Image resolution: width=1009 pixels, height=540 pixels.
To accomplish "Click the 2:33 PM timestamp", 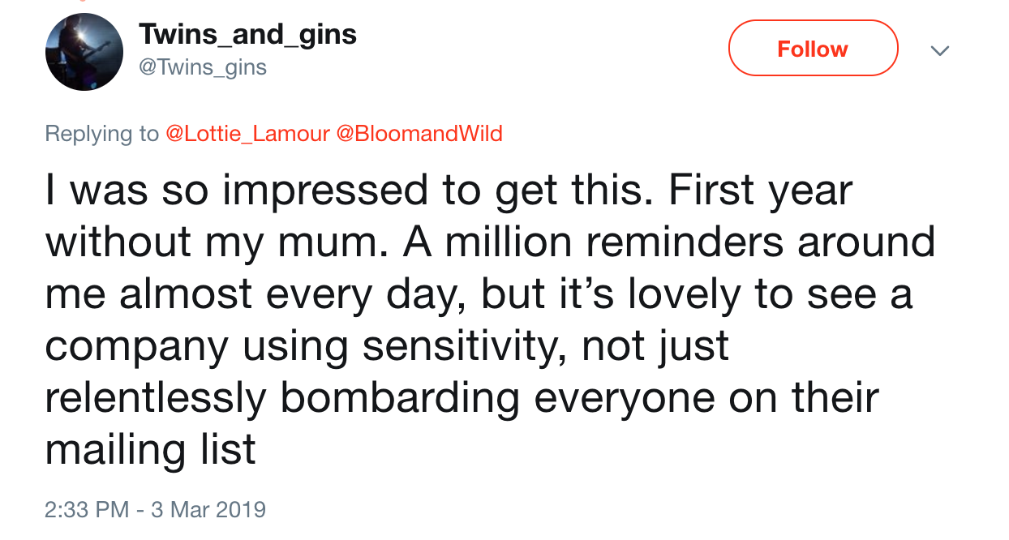I will [x=86, y=509].
